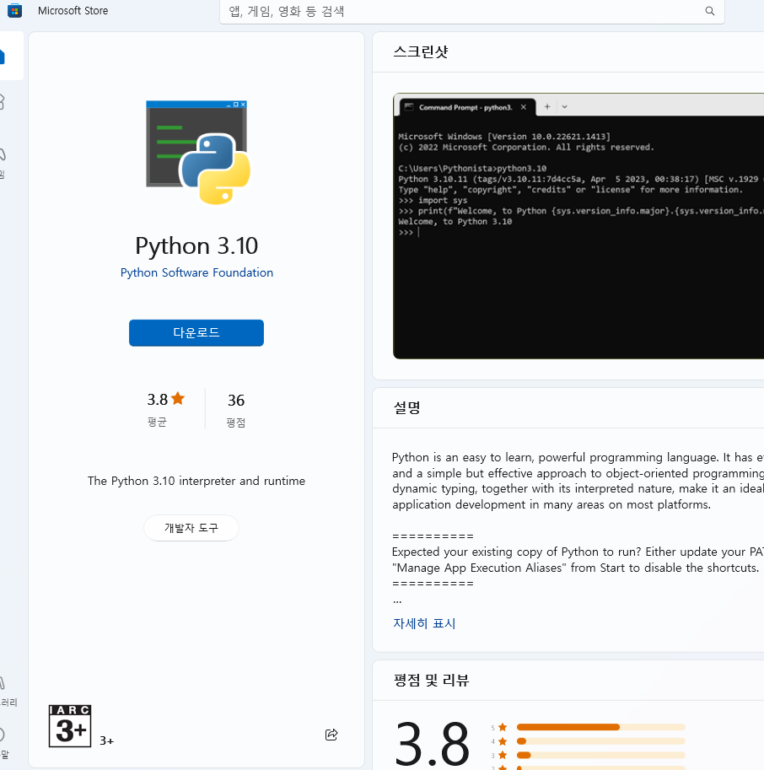Screen dimensions: 764x770
Task: Click the 3.8 평균 average rating value
Action: tap(157, 399)
